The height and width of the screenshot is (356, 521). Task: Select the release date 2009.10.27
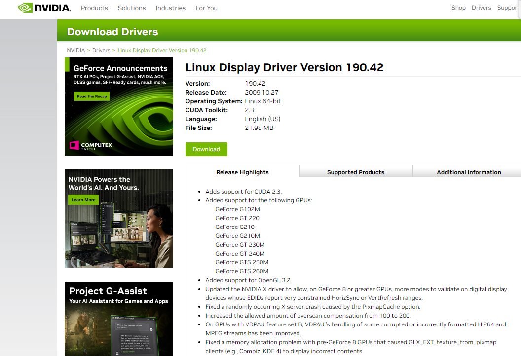(x=261, y=93)
